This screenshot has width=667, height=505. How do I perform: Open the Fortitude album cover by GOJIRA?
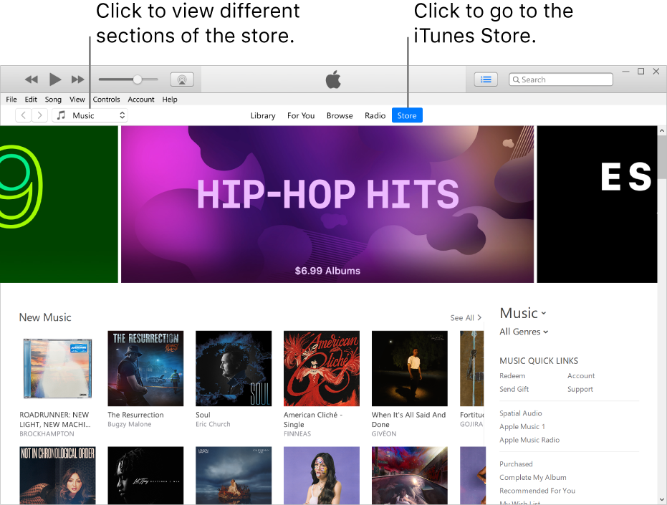[472, 368]
